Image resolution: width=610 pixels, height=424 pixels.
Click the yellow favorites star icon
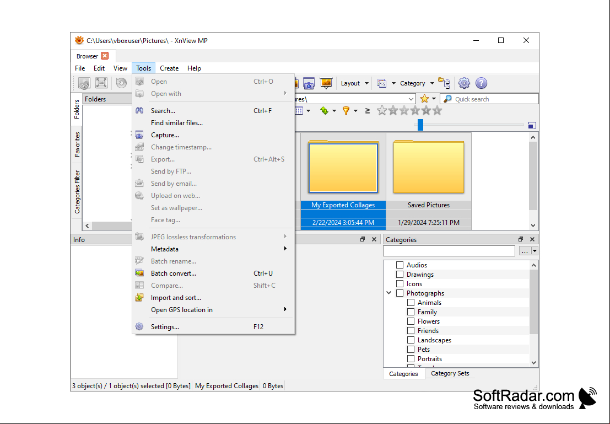coord(424,99)
